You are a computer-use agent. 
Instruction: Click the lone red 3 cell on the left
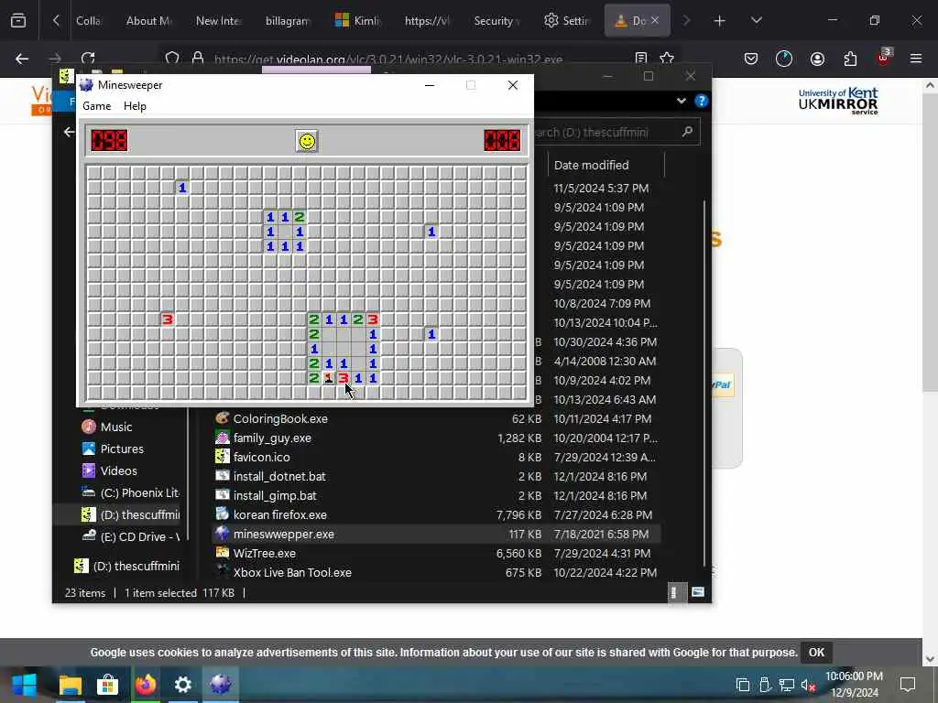click(x=168, y=319)
